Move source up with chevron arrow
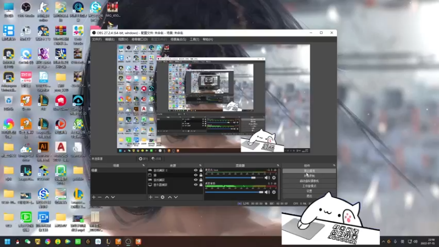 [x=170, y=197]
